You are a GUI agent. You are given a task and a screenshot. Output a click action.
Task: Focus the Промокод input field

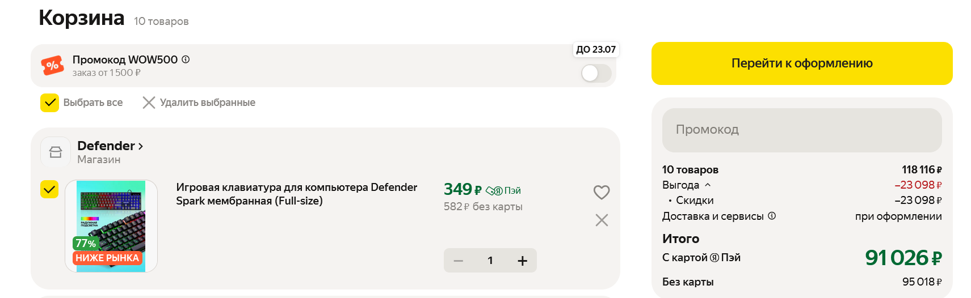[x=801, y=130]
